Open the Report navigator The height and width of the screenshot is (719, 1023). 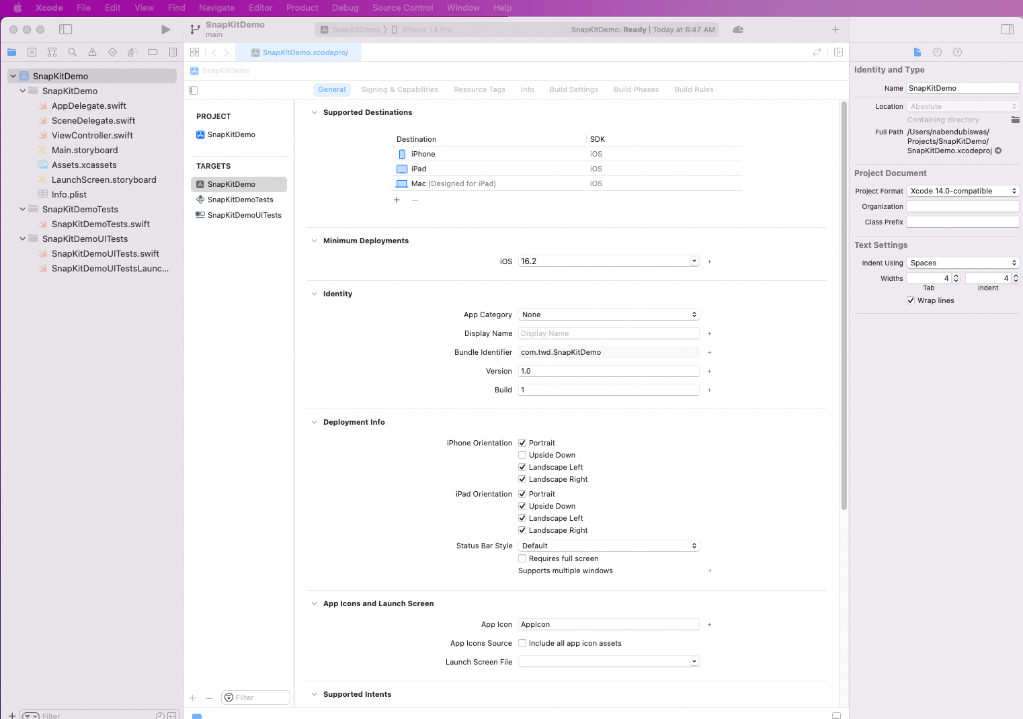click(x=173, y=52)
